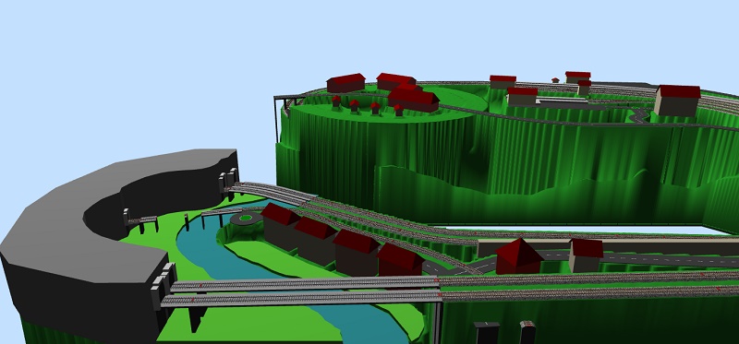This screenshot has width=739, height=344.
Task: Select the rear track of the foreground bridge
Action: click(304, 284)
